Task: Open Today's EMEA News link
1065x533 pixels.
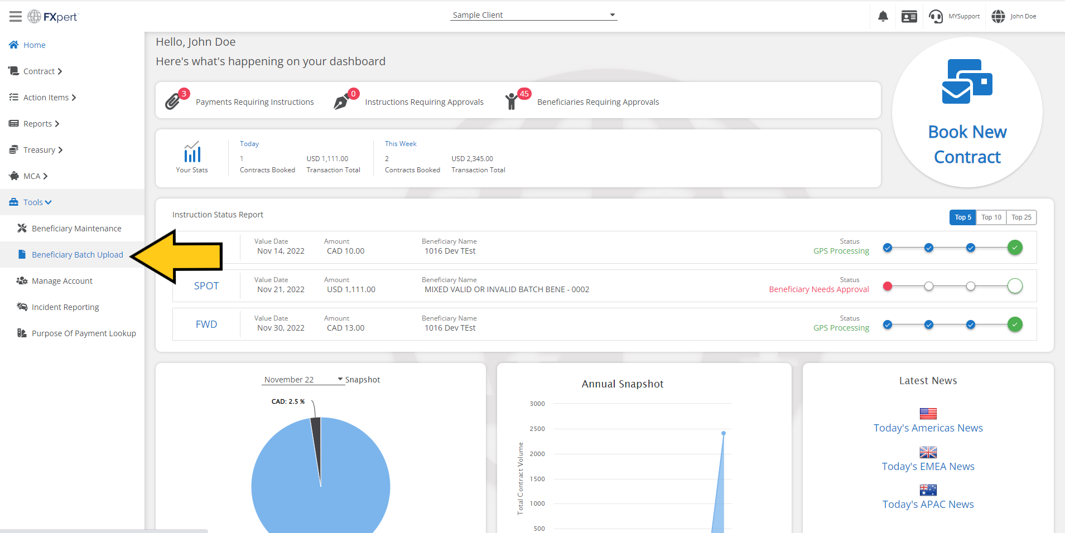Action: click(x=928, y=467)
